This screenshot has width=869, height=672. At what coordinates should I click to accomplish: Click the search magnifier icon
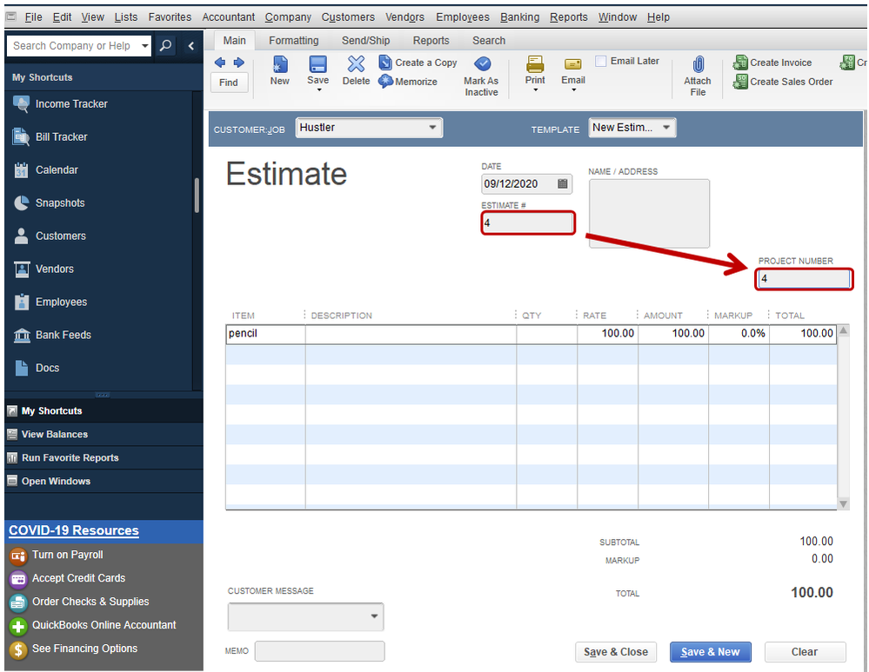[x=165, y=45]
